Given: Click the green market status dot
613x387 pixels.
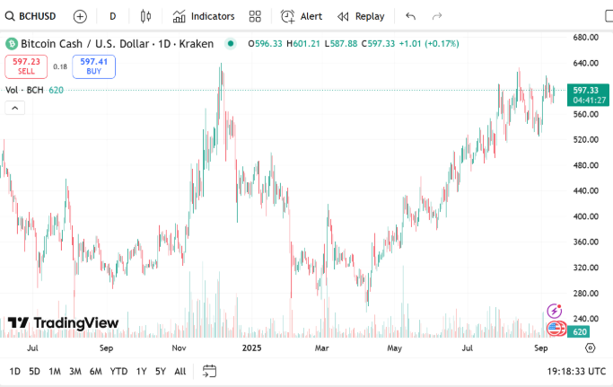Looking at the screenshot, I should click(231, 43).
